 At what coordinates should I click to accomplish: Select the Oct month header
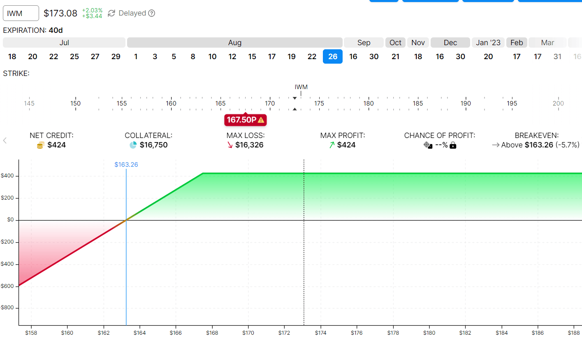[x=395, y=43]
